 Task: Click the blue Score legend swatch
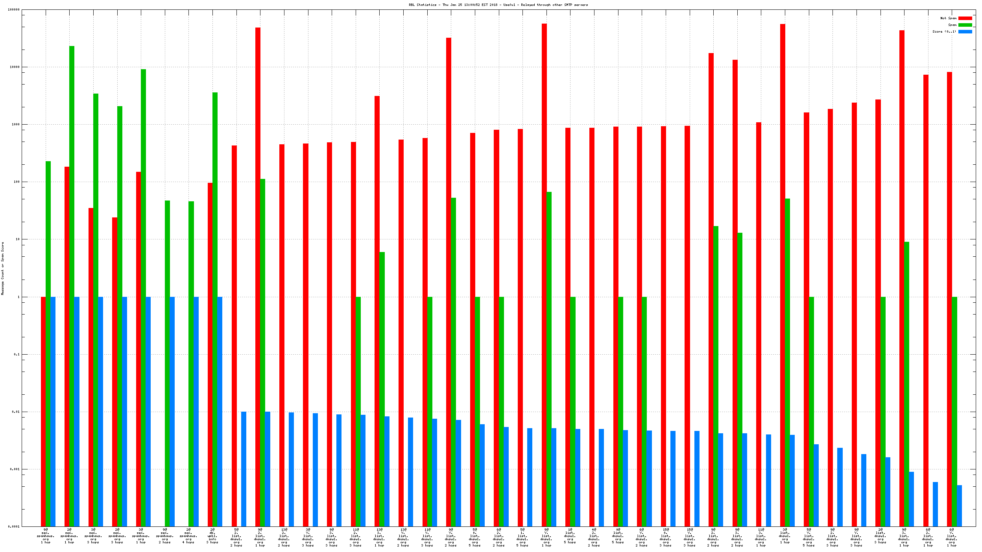point(965,31)
